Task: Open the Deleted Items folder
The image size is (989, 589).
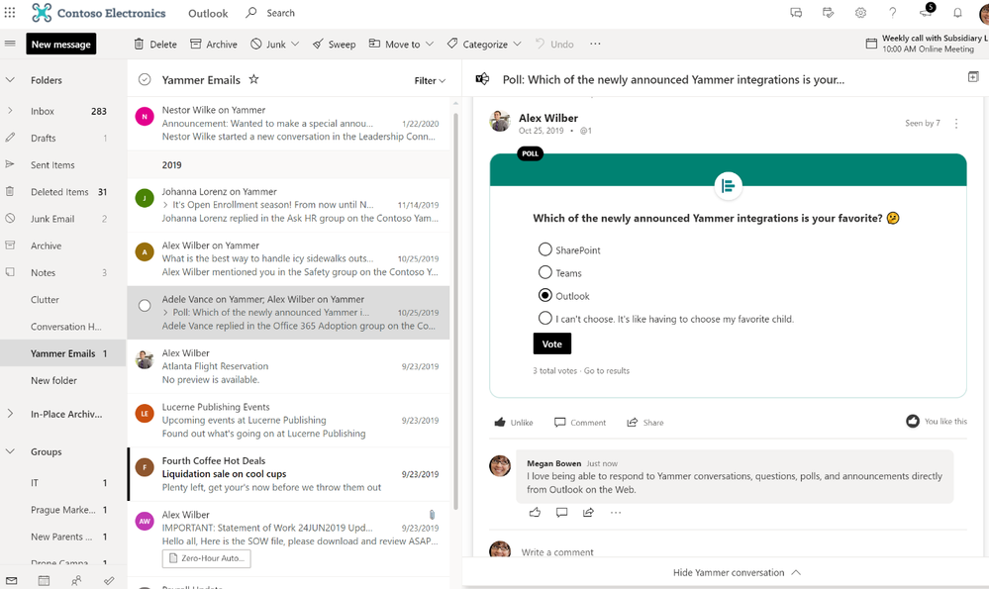Action: coord(63,192)
